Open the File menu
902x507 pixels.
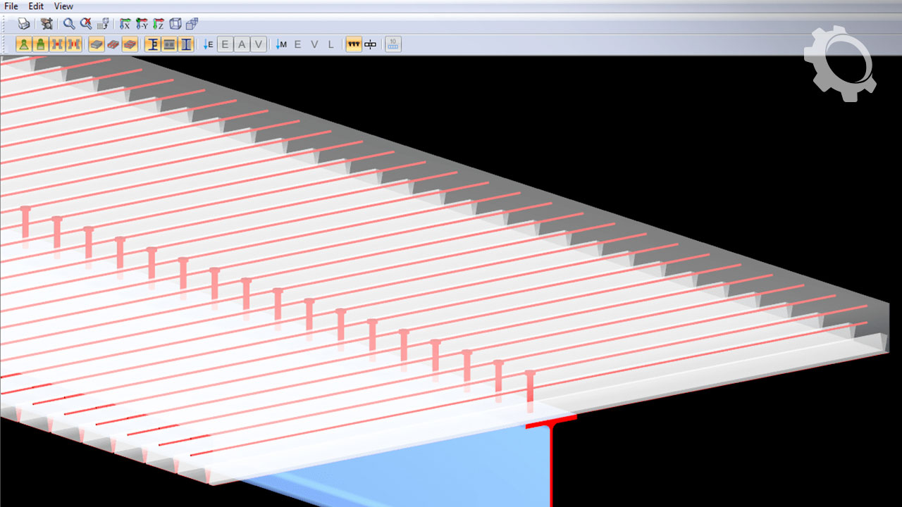tap(11, 6)
